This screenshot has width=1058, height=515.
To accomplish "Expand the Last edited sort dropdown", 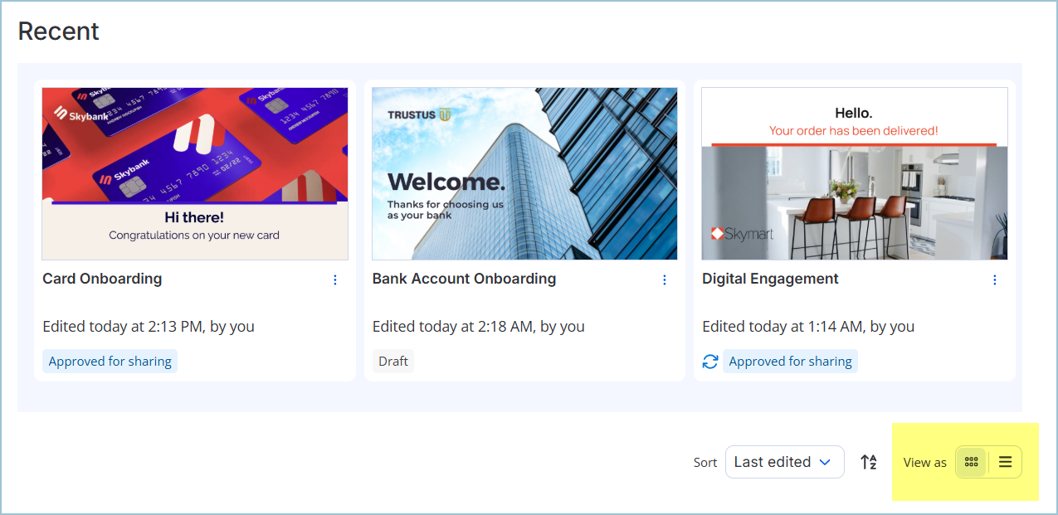I will 783,462.
